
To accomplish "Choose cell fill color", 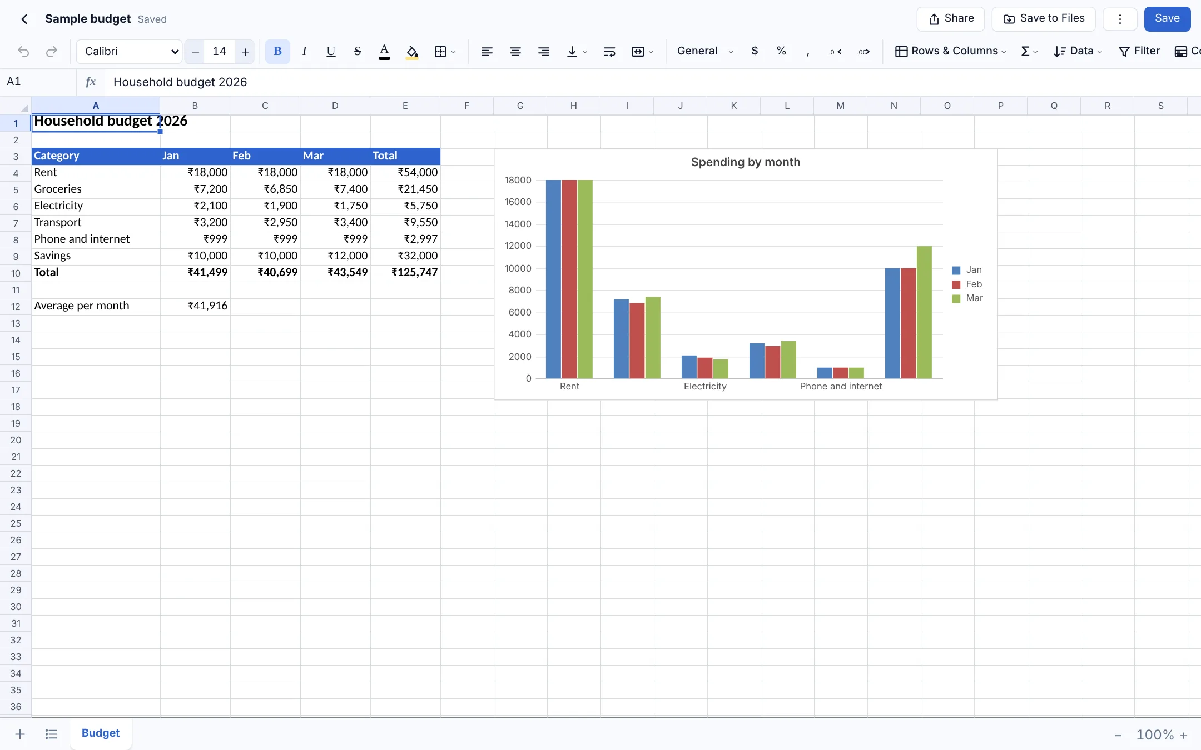I will point(412,52).
